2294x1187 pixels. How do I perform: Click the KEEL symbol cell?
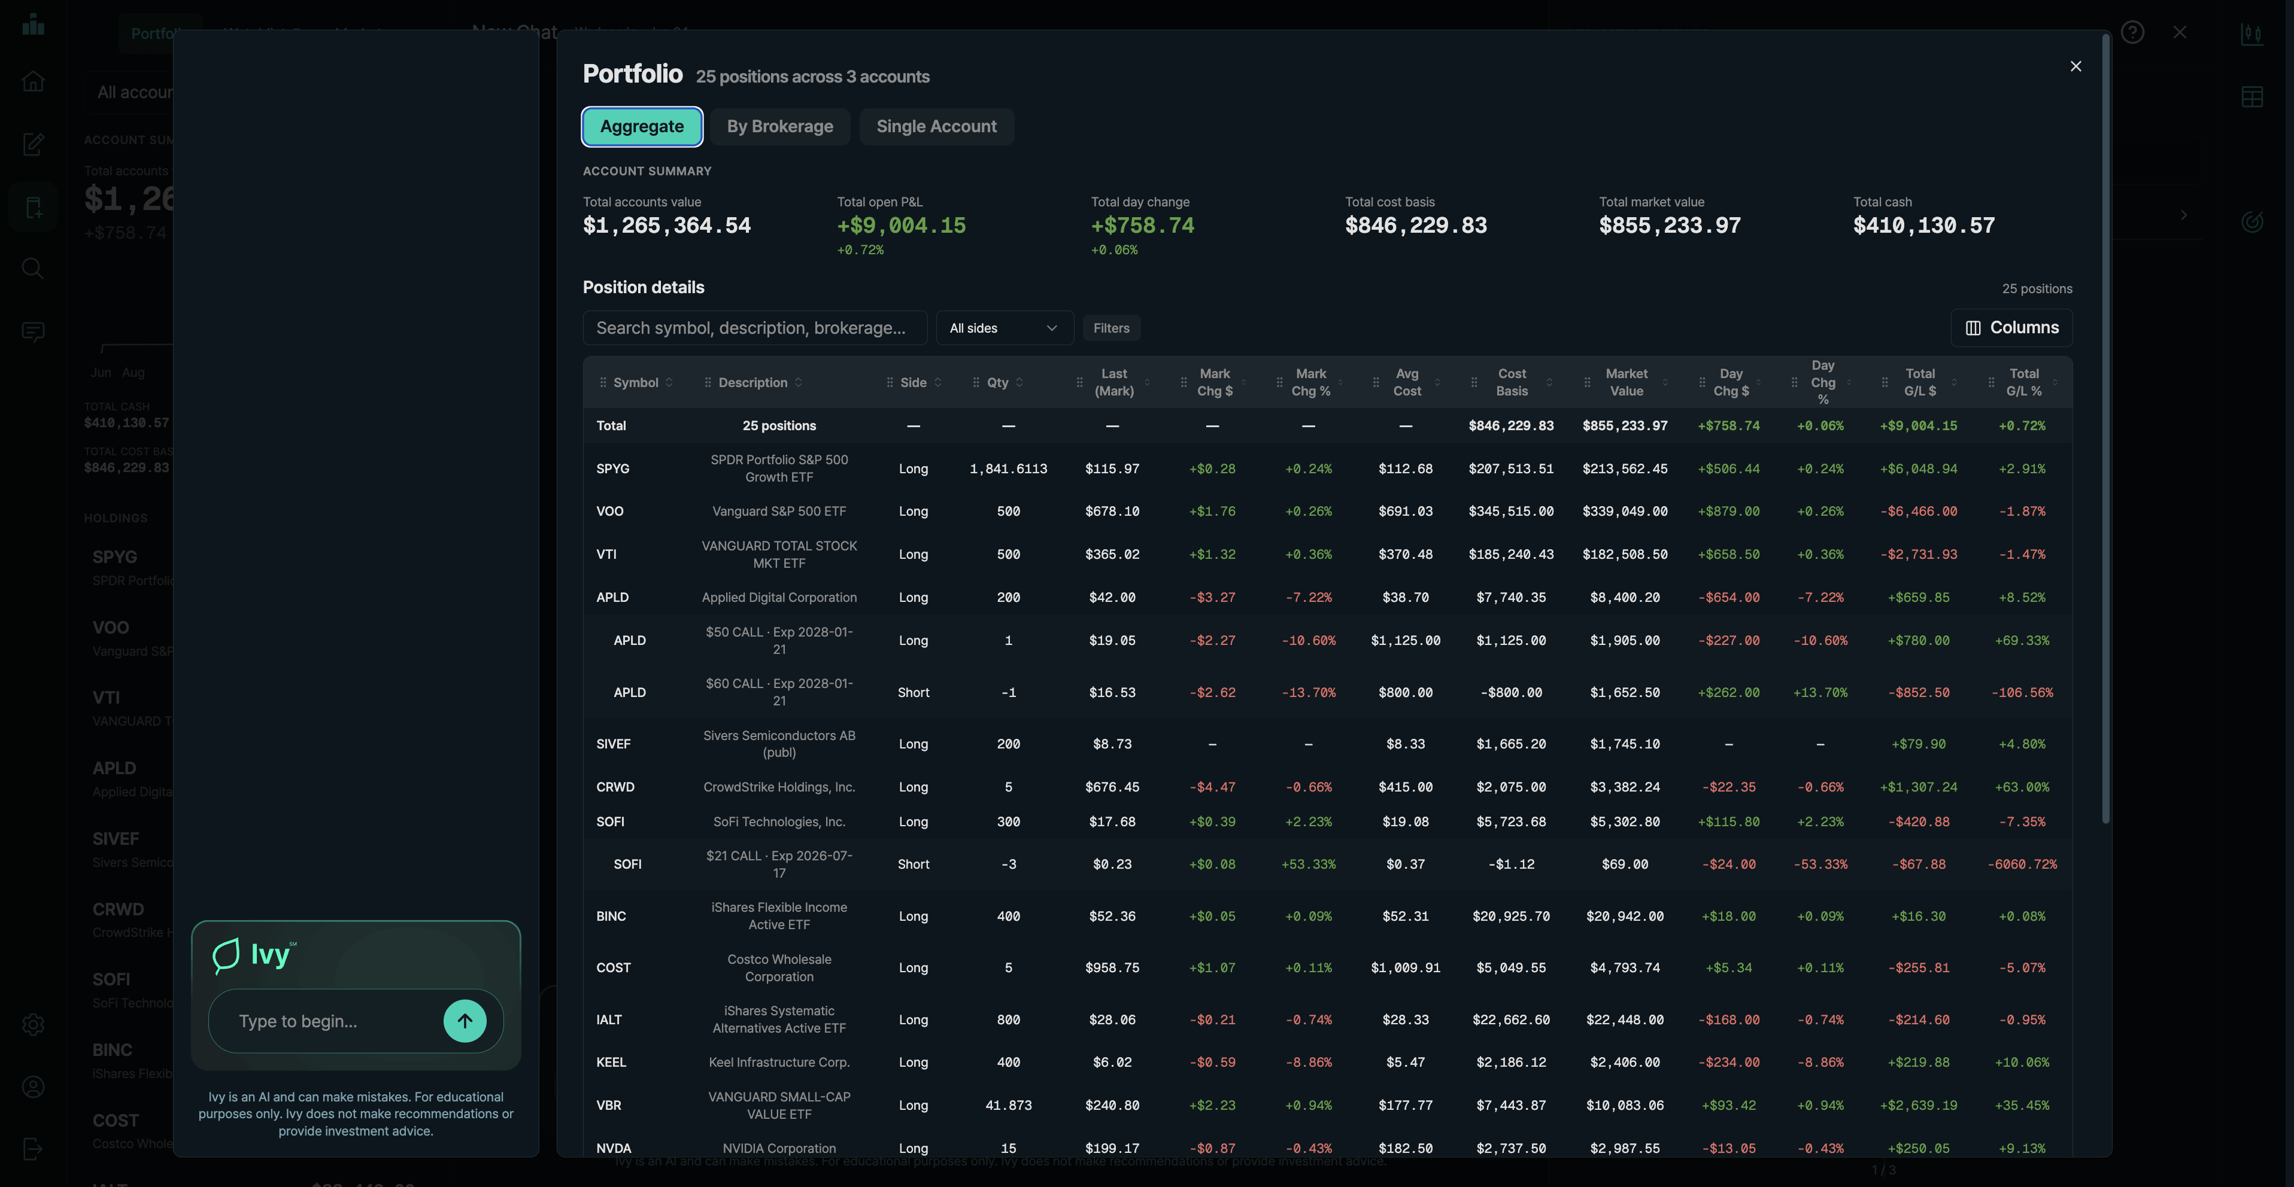[x=611, y=1063]
